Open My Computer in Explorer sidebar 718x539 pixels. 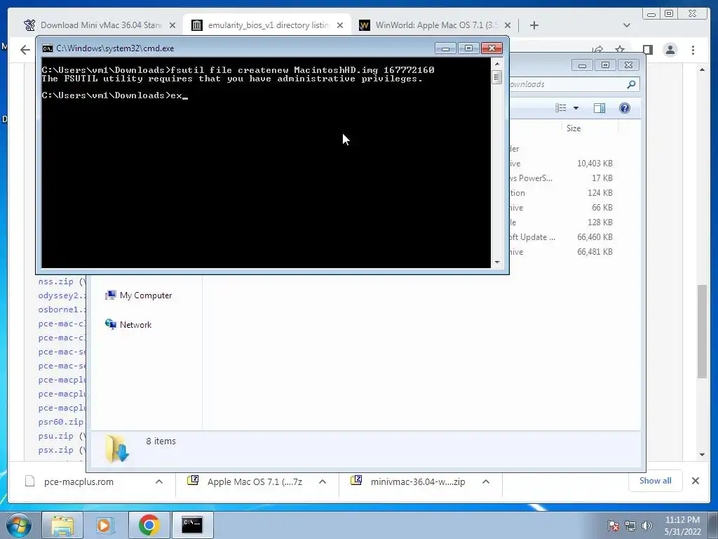pyautogui.click(x=139, y=295)
